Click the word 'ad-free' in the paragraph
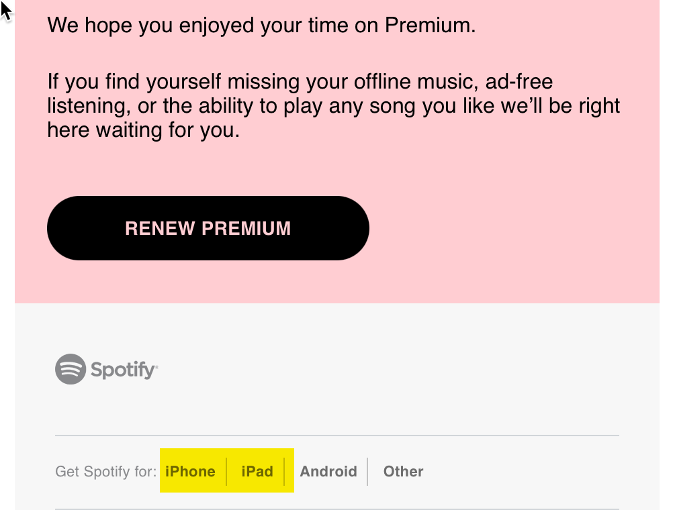673x510 pixels. [x=519, y=81]
